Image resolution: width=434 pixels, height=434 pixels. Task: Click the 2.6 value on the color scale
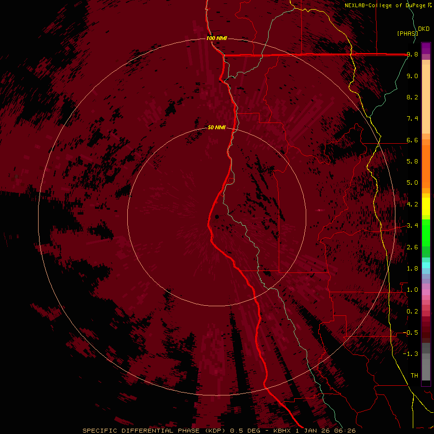pos(412,247)
